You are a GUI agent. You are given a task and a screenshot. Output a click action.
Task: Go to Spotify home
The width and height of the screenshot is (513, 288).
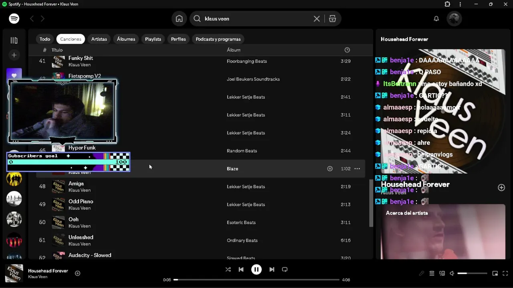(179, 18)
